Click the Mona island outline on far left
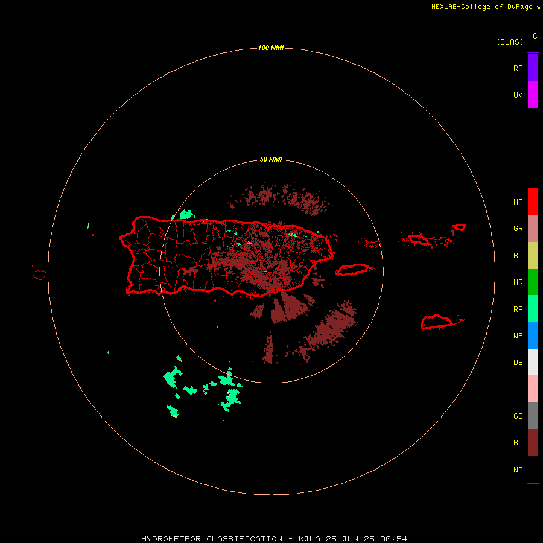 point(40,275)
